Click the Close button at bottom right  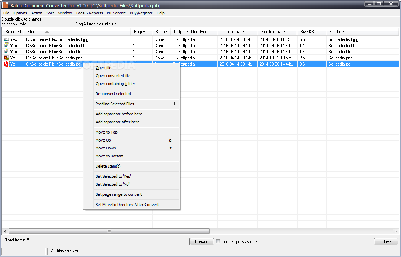pyautogui.click(x=386, y=242)
